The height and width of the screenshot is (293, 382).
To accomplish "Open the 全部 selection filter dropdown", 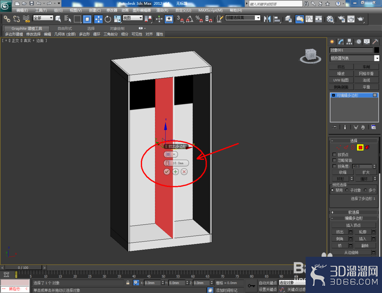I will 43,18.
